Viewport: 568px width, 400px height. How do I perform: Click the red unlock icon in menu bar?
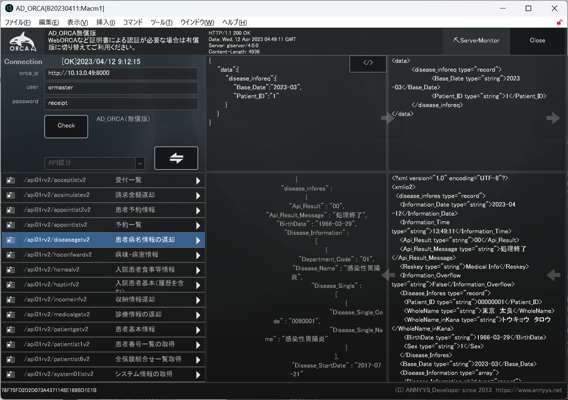559,22
